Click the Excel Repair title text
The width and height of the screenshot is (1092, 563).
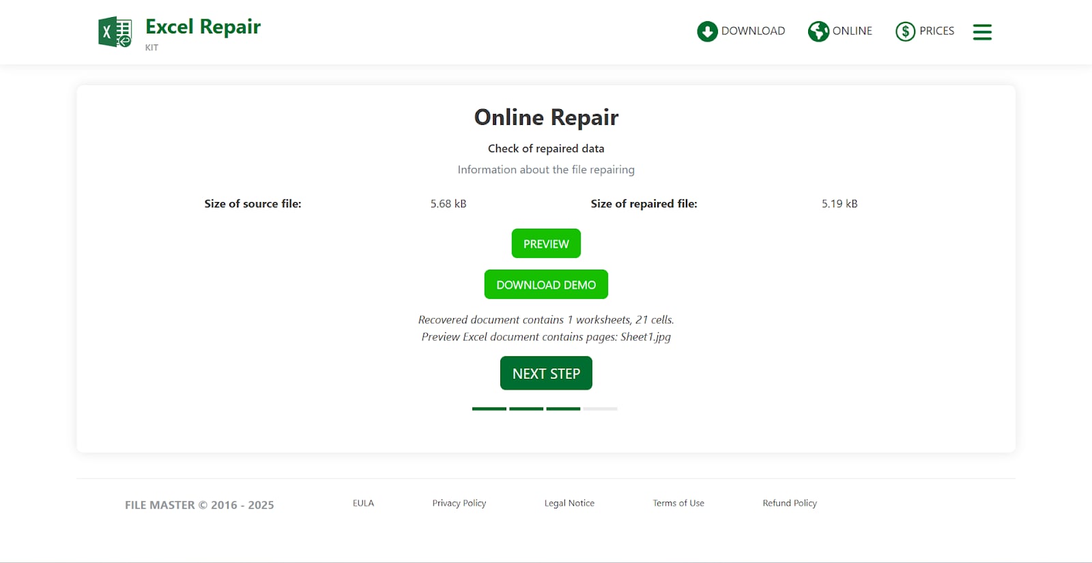pyautogui.click(x=203, y=27)
